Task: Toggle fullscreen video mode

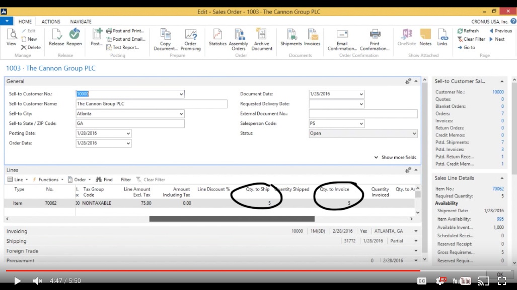Action: pos(502,281)
